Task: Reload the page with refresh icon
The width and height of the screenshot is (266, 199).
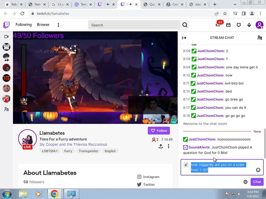Action: (x=22, y=13)
